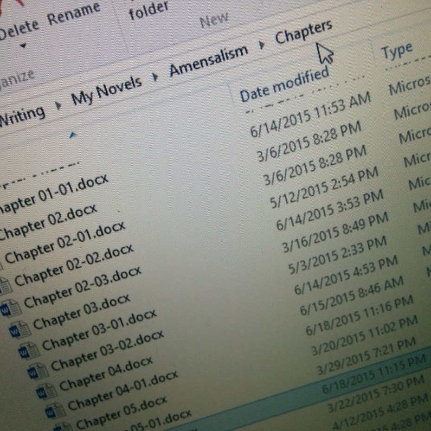Select the file Chapter 02-01.docx
The width and height of the screenshot is (431, 431).
click(64, 243)
